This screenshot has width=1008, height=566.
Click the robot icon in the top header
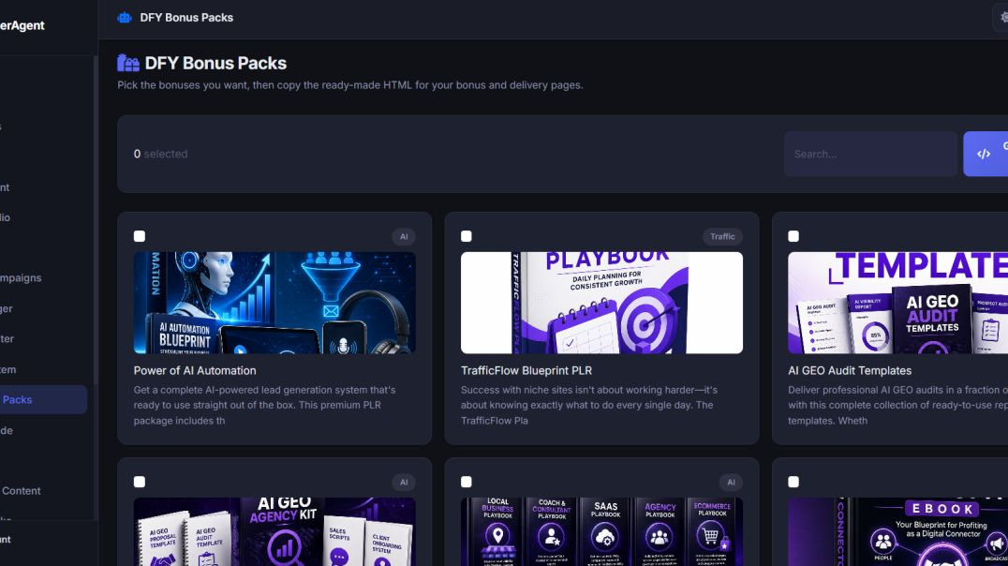[125, 18]
